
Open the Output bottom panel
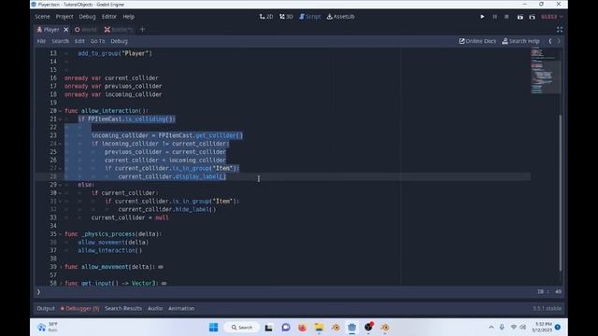click(x=46, y=309)
